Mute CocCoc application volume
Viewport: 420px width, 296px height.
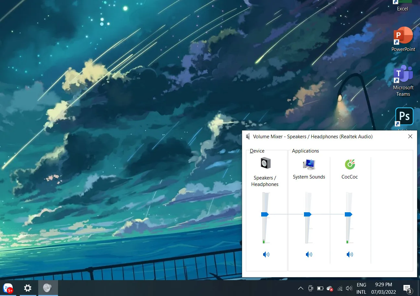(350, 254)
